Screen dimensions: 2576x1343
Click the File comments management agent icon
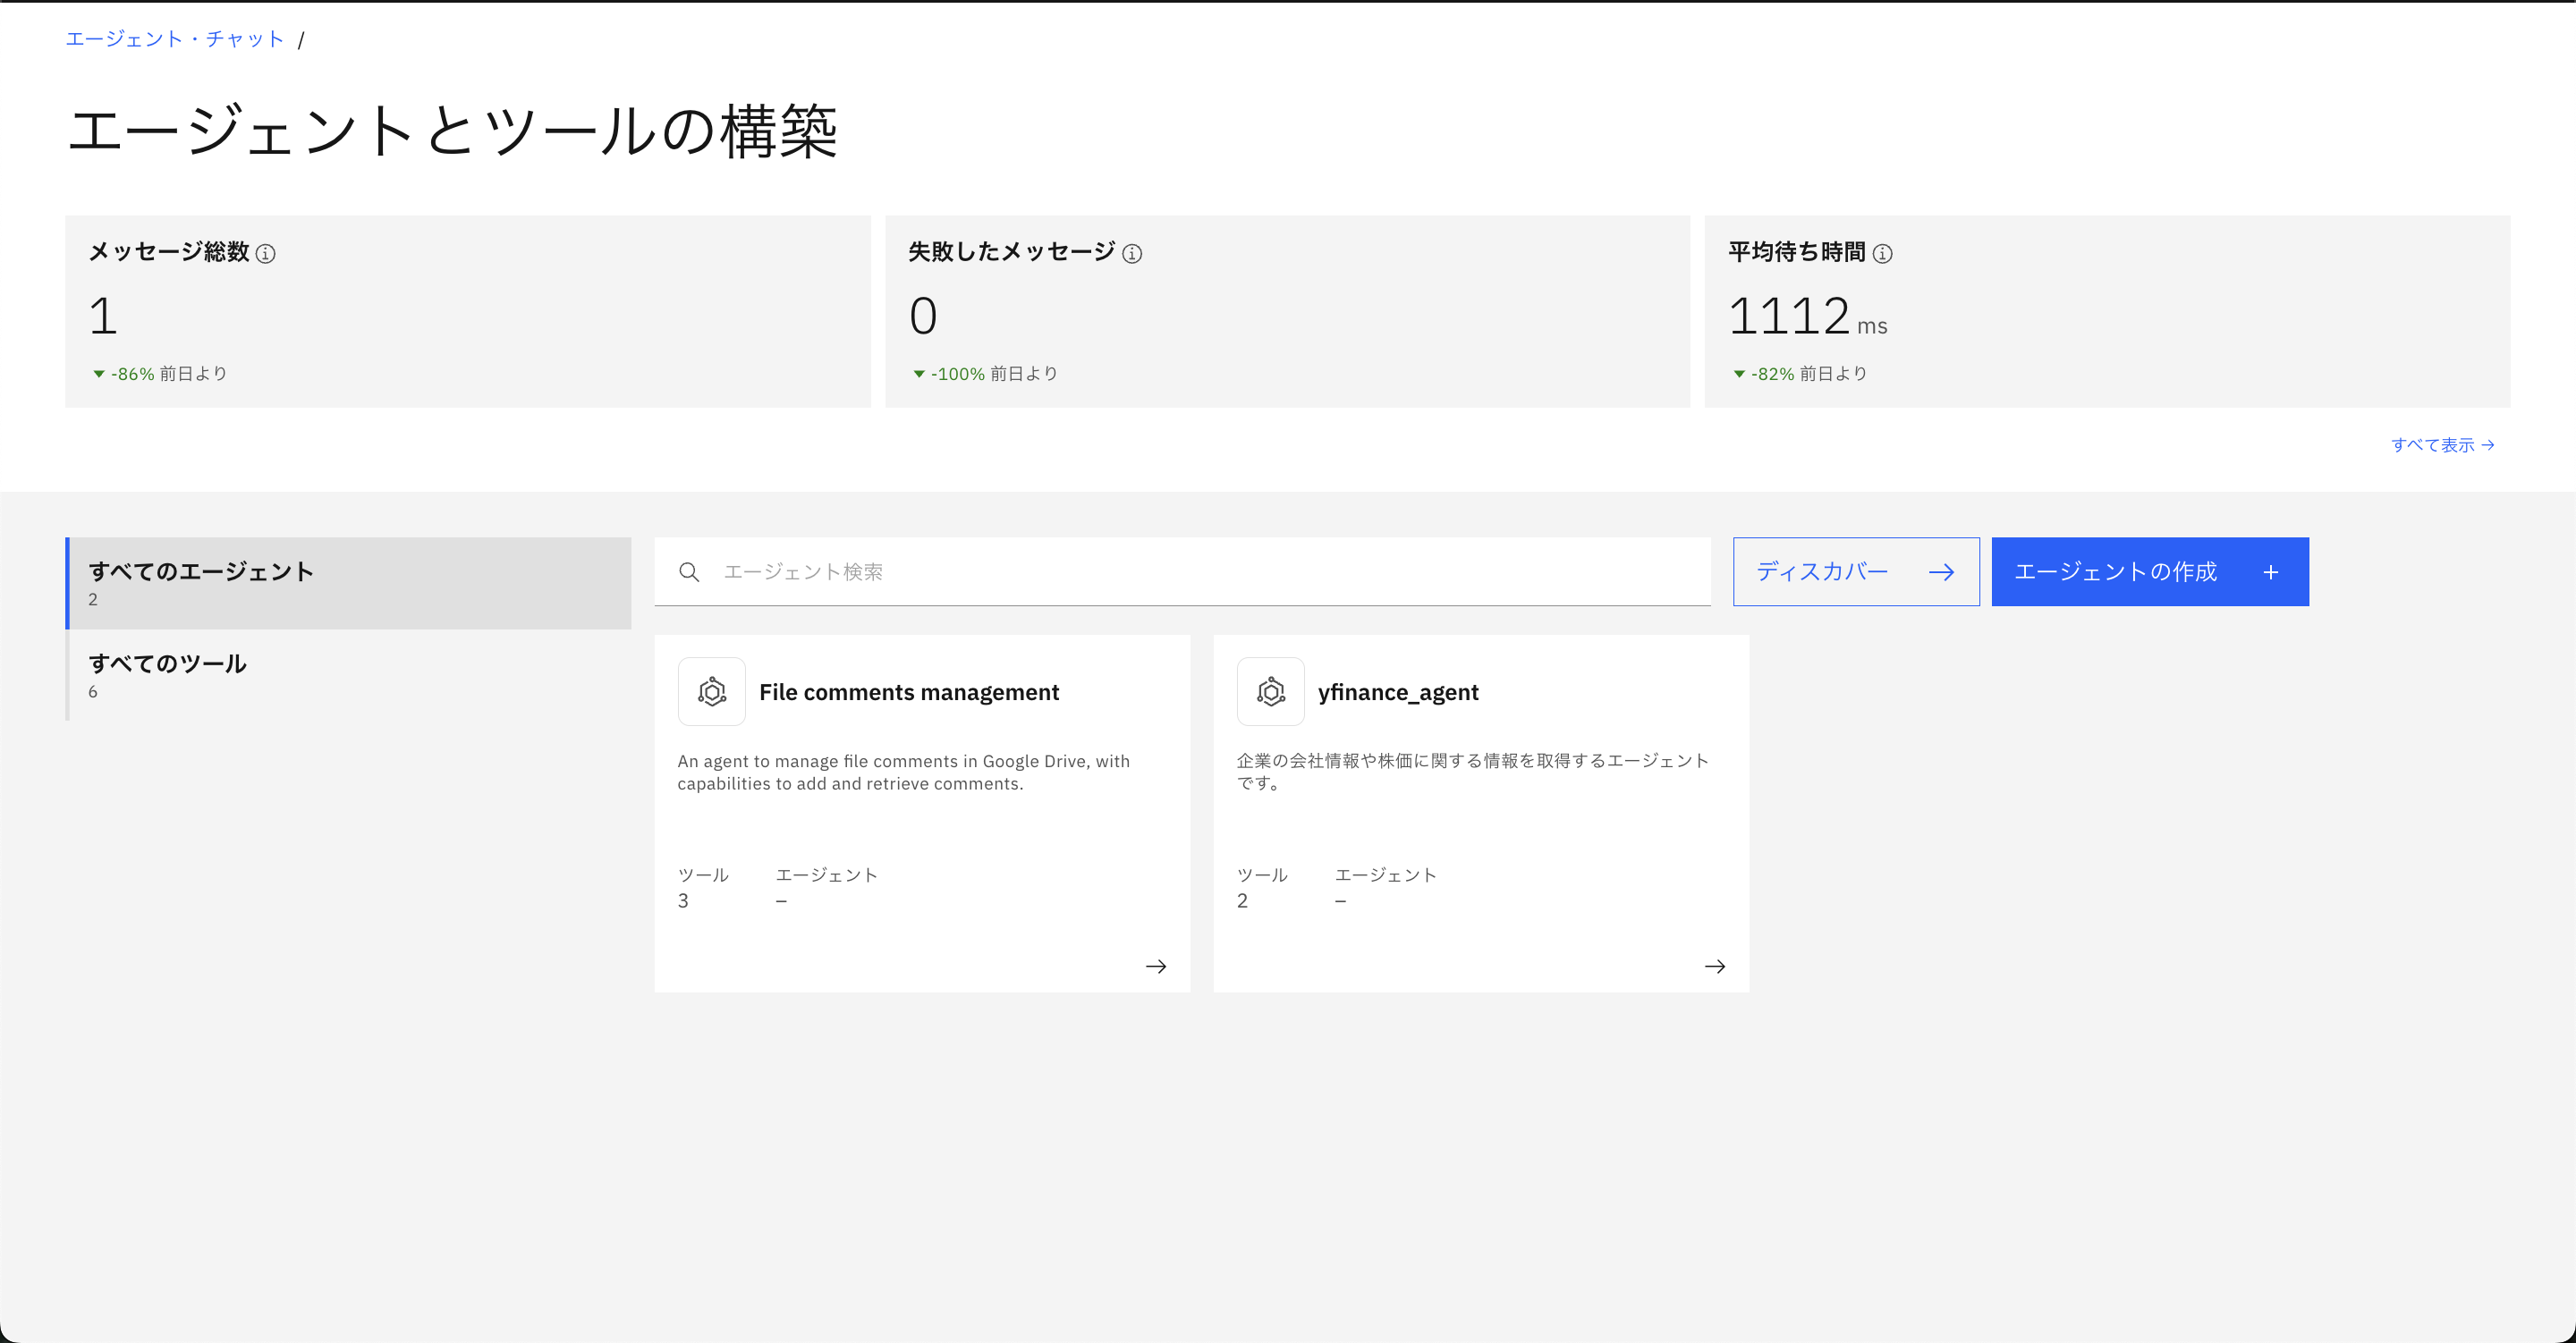[x=711, y=692]
